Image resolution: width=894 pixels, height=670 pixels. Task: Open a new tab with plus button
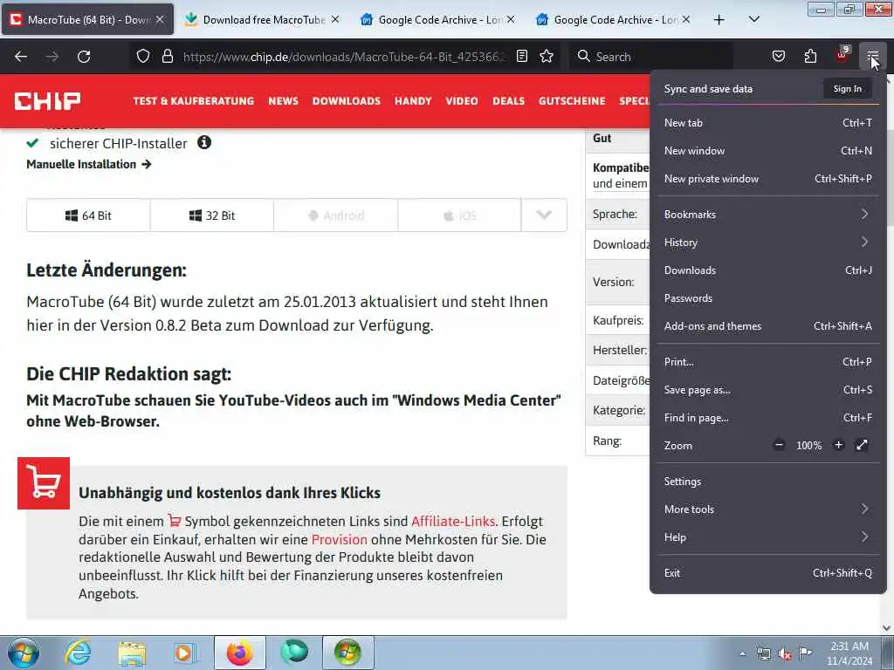click(x=719, y=20)
